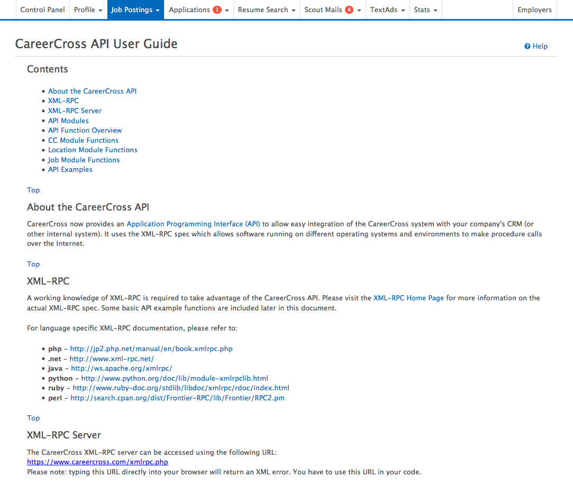Open the java ws.apache.org link
573x486 pixels.
click(121, 369)
